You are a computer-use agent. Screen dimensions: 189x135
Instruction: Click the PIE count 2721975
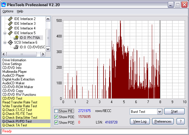coord(84,111)
